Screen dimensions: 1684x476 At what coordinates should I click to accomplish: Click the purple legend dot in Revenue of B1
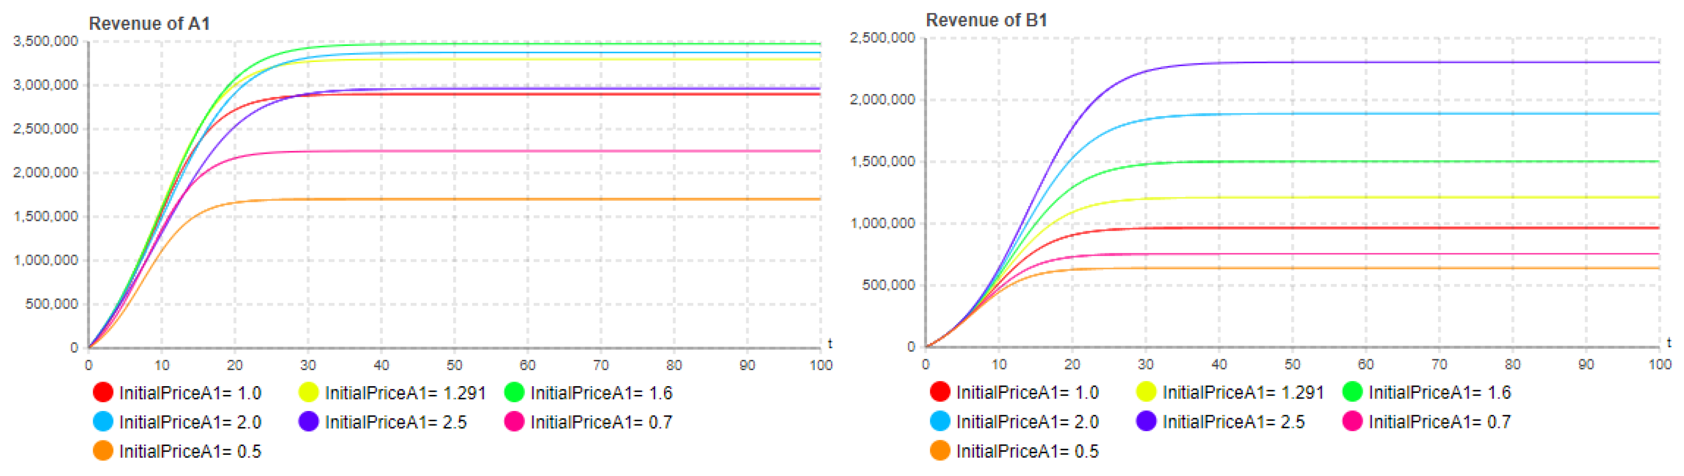coord(1146,421)
